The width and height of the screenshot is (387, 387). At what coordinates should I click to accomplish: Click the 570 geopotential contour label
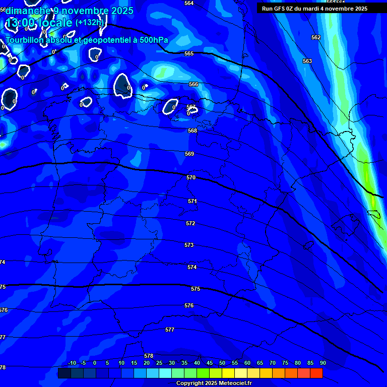(191, 178)
